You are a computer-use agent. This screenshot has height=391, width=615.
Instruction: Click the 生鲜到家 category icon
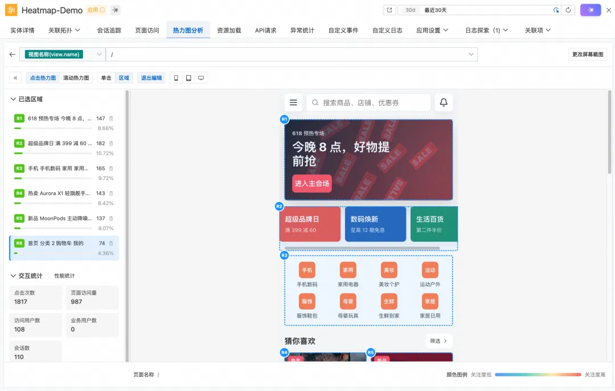coord(389,301)
